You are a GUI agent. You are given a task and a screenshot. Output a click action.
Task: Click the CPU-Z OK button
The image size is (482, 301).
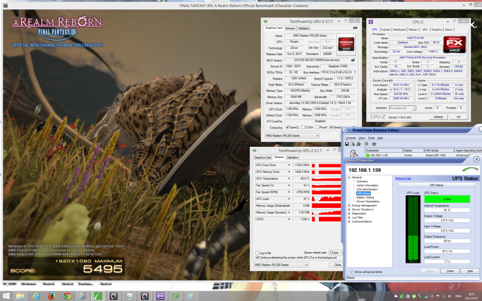click(458, 117)
